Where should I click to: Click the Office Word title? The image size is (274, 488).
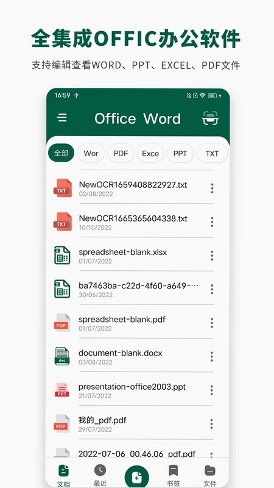(138, 118)
